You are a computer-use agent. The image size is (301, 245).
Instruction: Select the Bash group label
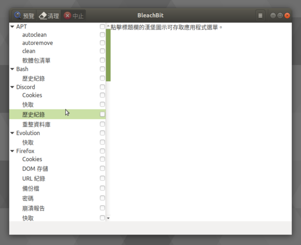[x=22, y=69]
